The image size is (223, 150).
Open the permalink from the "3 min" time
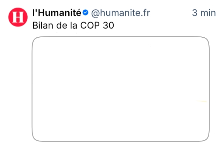(x=204, y=13)
